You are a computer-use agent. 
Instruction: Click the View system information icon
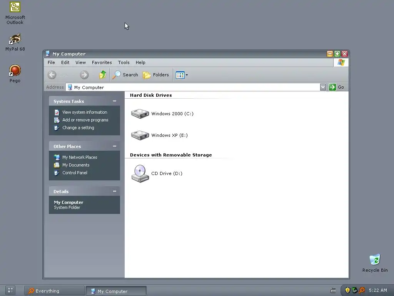[x=57, y=112]
